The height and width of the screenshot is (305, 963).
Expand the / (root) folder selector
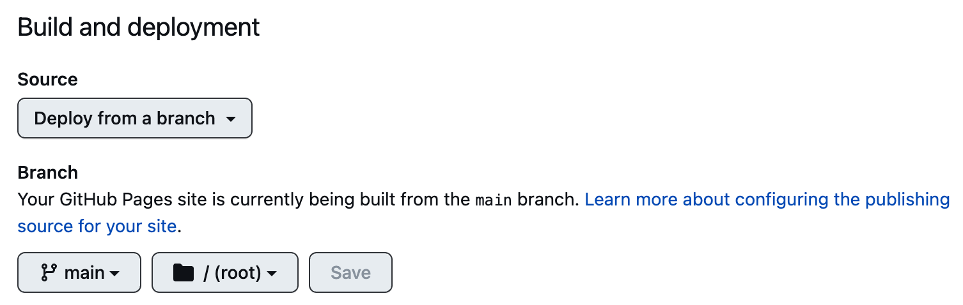[x=224, y=273]
